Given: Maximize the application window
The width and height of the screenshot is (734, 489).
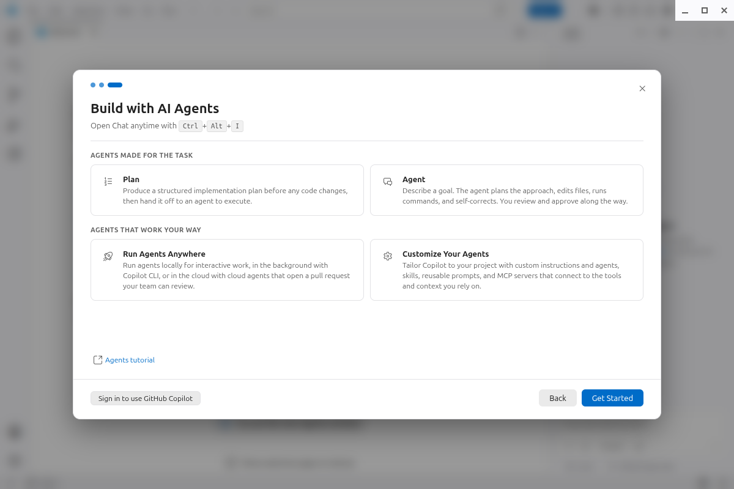Looking at the screenshot, I should [705, 10].
